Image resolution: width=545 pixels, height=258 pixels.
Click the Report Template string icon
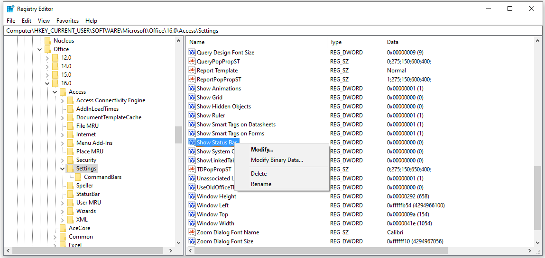click(x=192, y=71)
